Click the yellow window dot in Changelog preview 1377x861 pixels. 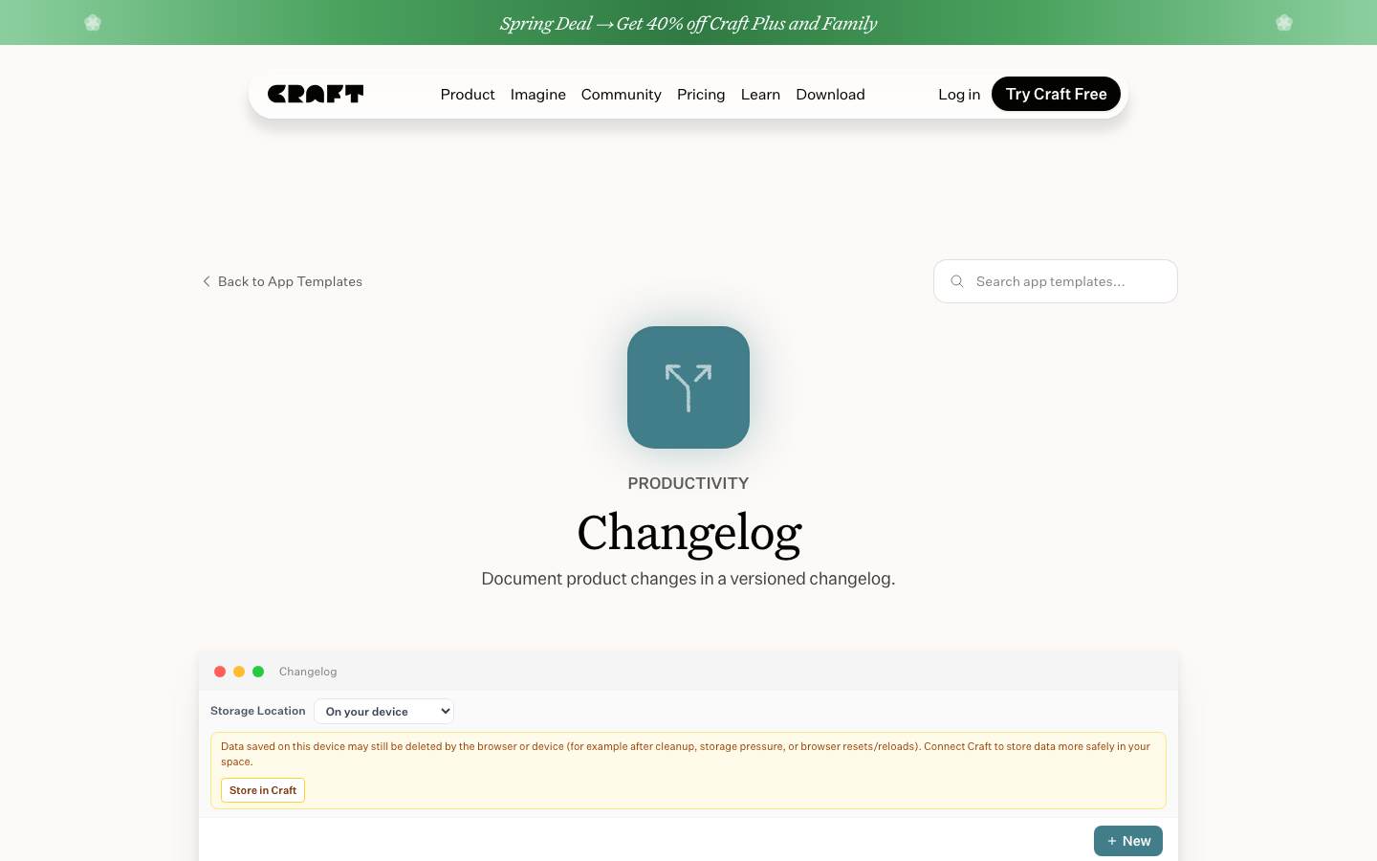pyautogui.click(x=239, y=672)
